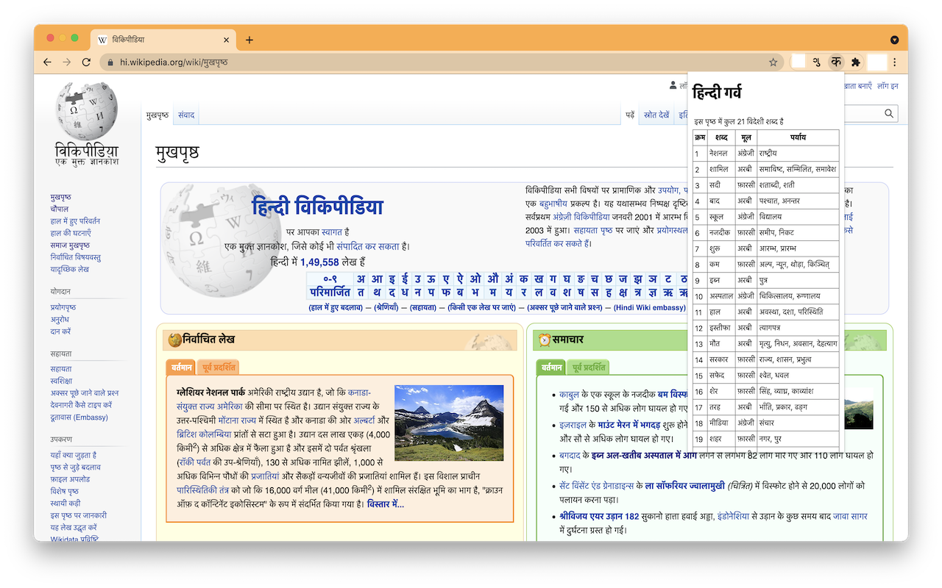Click the Wikipedia globe logo
This screenshot has width=942, height=588.
(86, 110)
